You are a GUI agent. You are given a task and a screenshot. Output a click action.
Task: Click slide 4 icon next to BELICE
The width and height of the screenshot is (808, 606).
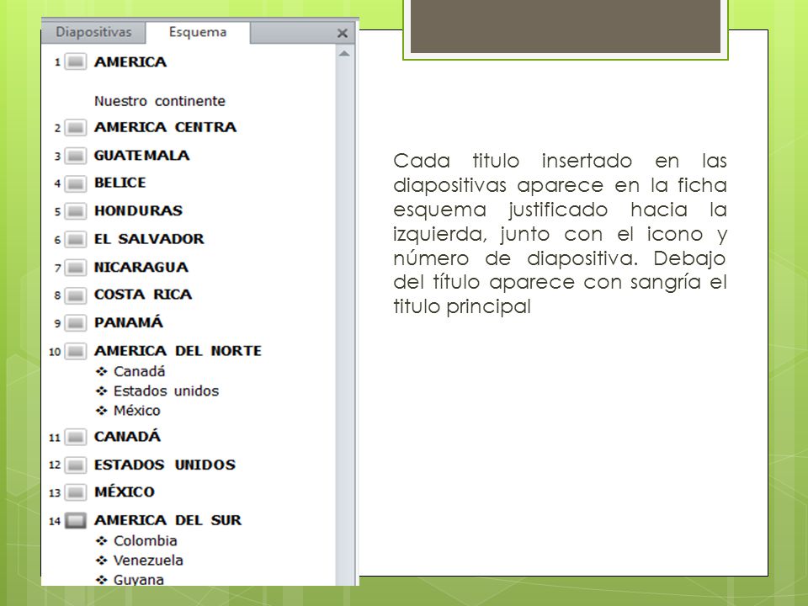click(x=76, y=183)
